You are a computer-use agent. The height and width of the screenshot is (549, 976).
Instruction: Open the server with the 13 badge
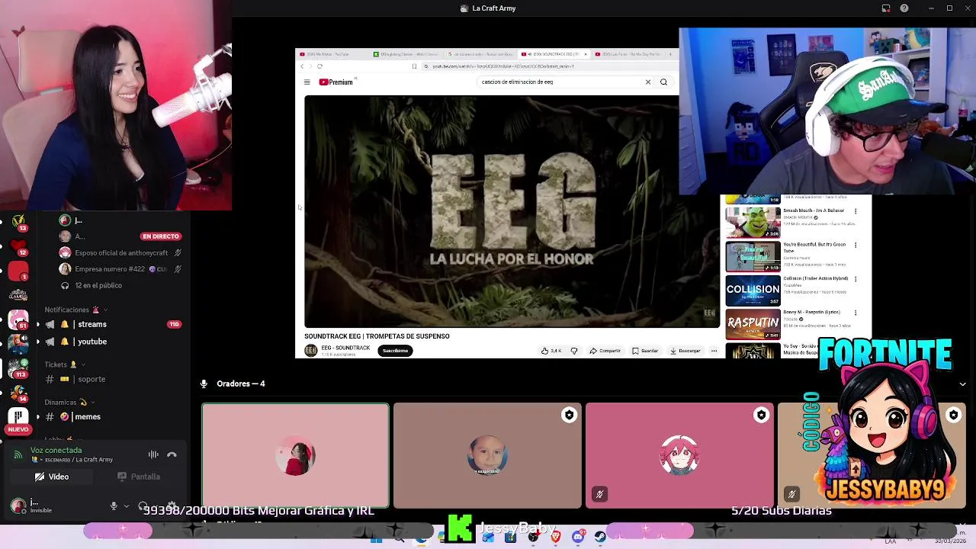click(x=18, y=222)
